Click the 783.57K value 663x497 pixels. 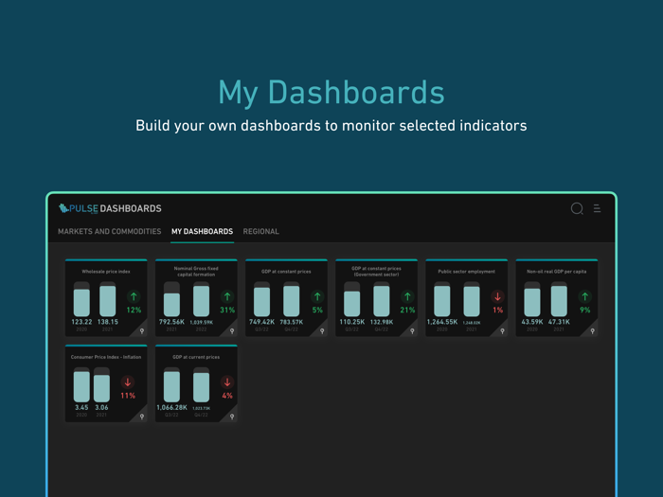click(292, 322)
